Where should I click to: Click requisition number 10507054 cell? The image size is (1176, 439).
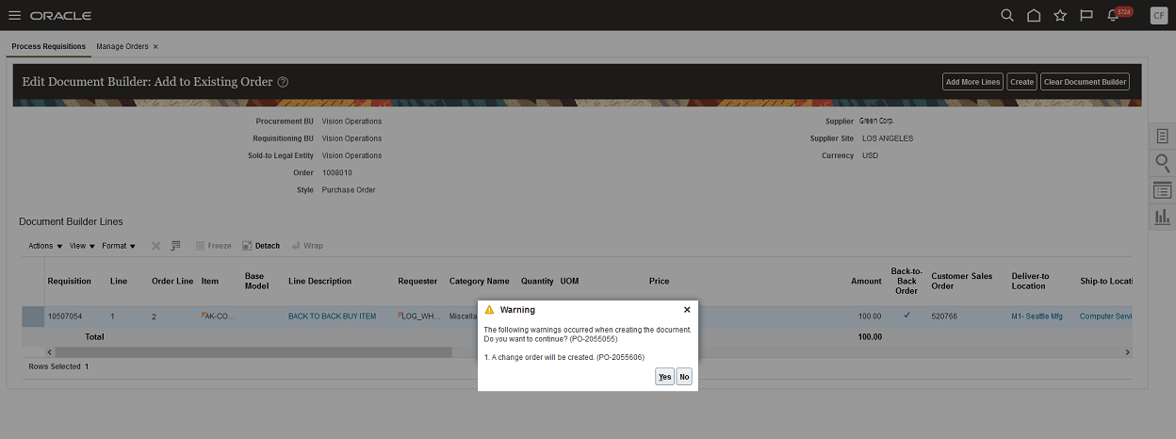[x=65, y=317]
